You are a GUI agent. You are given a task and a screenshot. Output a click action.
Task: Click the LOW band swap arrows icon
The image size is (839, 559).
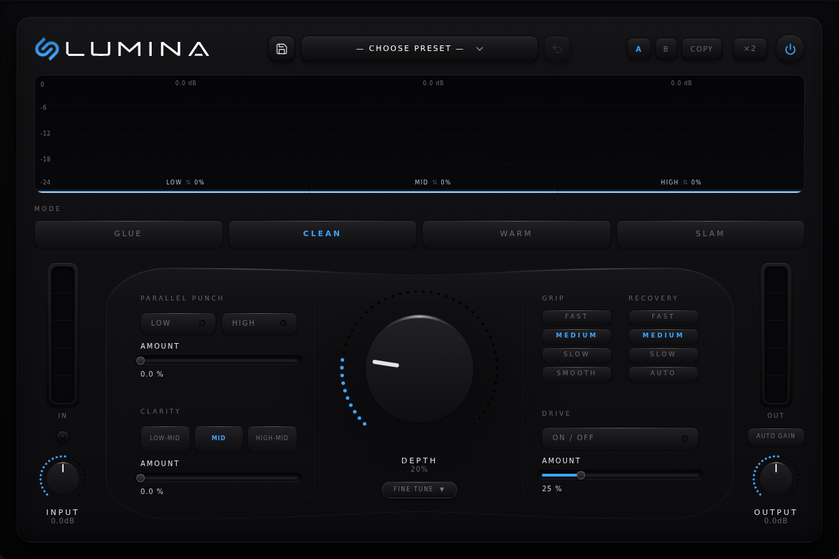point(188,182)
